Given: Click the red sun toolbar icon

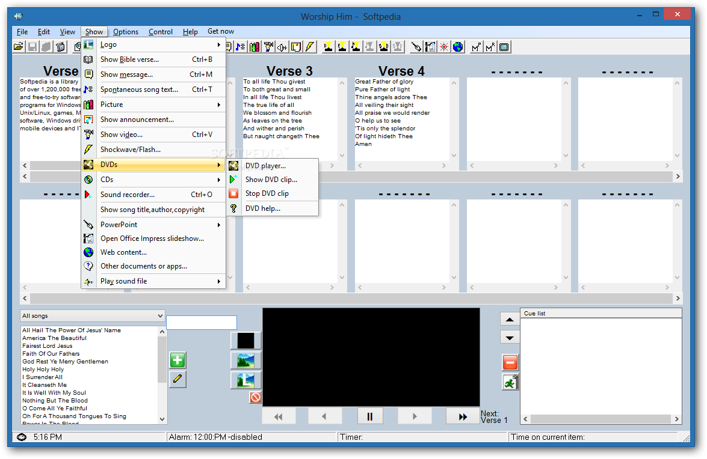Looking at the screenshot, I should pyautogui.click(x=444, y=47).
